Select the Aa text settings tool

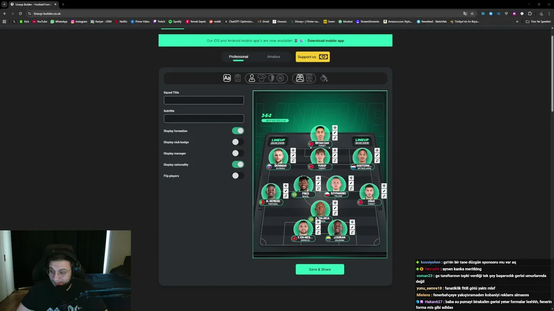coord(227,78)
